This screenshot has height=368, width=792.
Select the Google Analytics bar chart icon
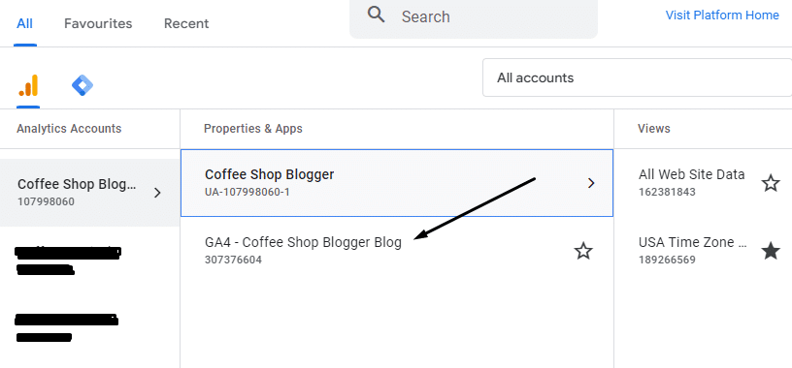(x=28, y=85)
